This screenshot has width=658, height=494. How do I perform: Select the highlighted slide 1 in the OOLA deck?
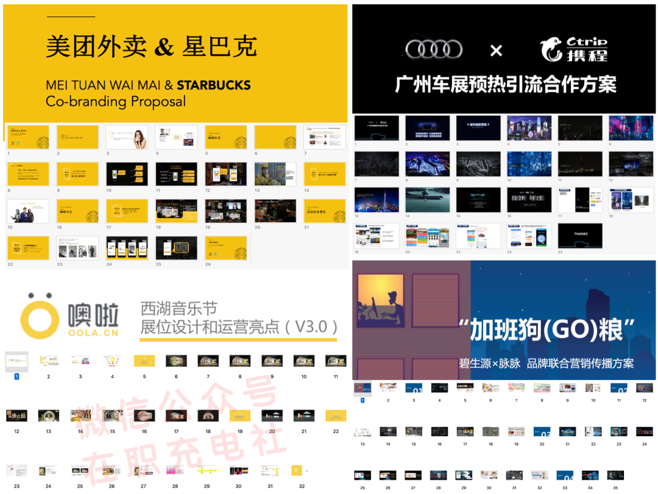[17, 361]
